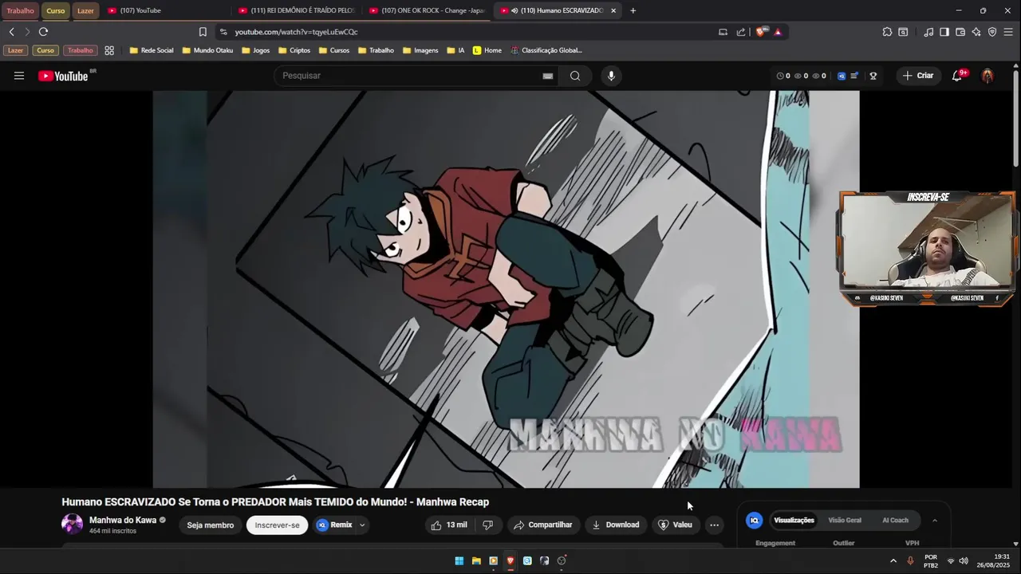Share this page from address bar
This screenshot has height=574, width=1021.
point(741,32)
